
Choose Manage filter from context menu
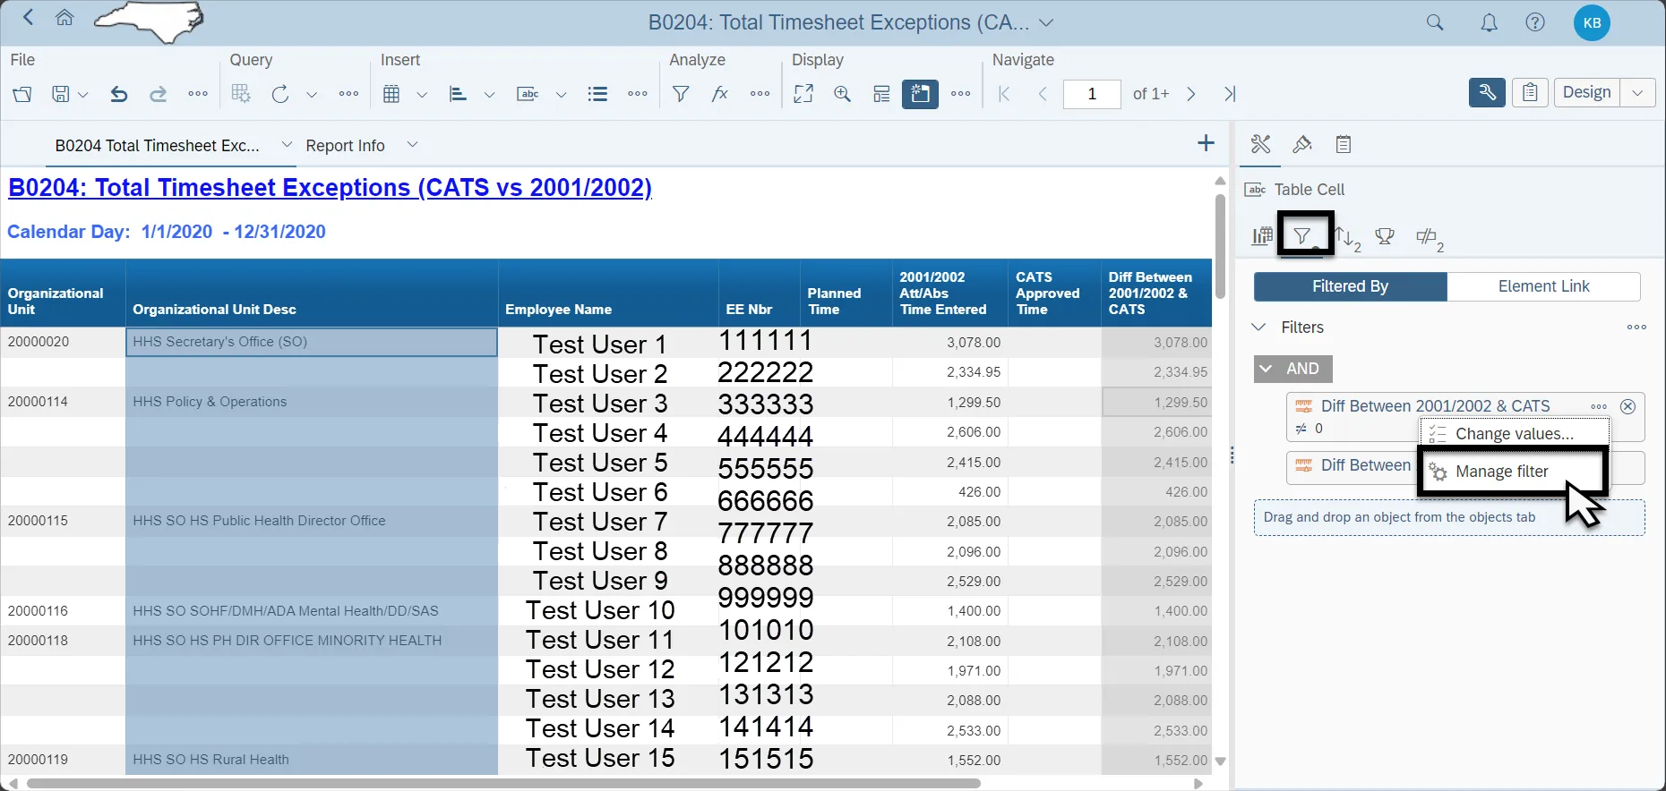point(1501,472)
